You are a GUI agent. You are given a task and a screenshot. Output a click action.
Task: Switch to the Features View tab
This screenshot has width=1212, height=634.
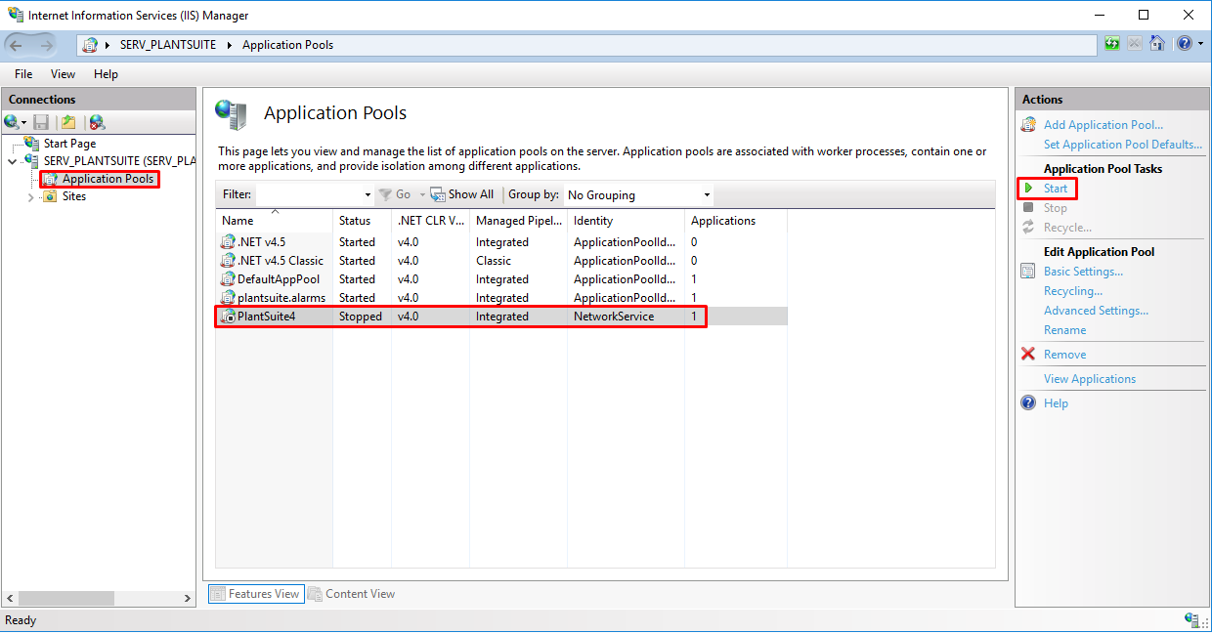coord(255,594)
